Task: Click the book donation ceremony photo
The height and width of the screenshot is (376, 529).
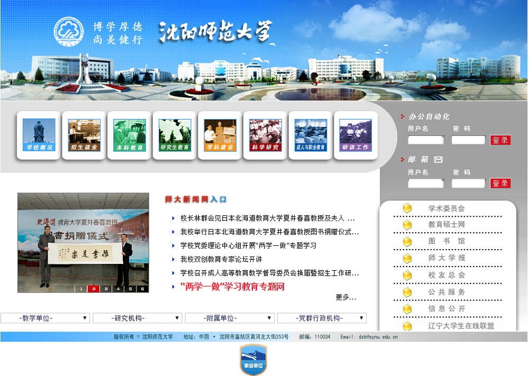Action: pyautogui.click(x=84, y=242)
